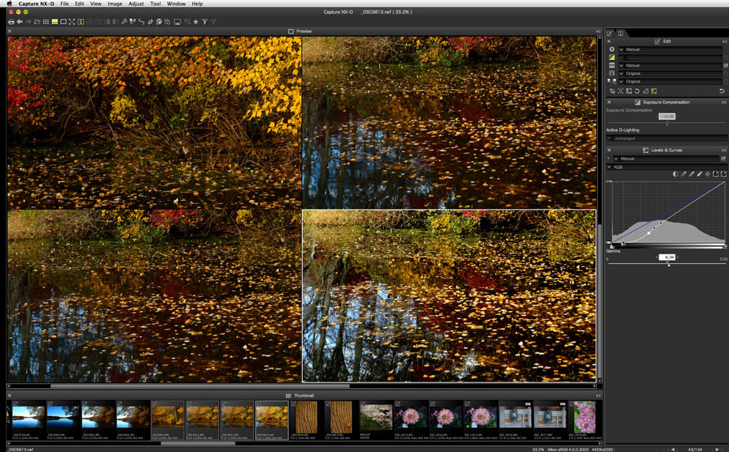Select the filmstrip viewer layout icon
Image resolution: width=729 pixels, height=452 pixels.
[x=54, y=22]
